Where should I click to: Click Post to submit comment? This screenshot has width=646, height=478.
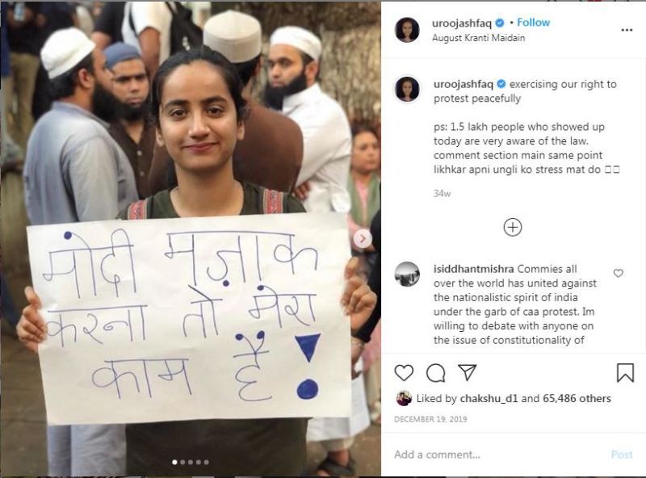[x=622, y=455]
